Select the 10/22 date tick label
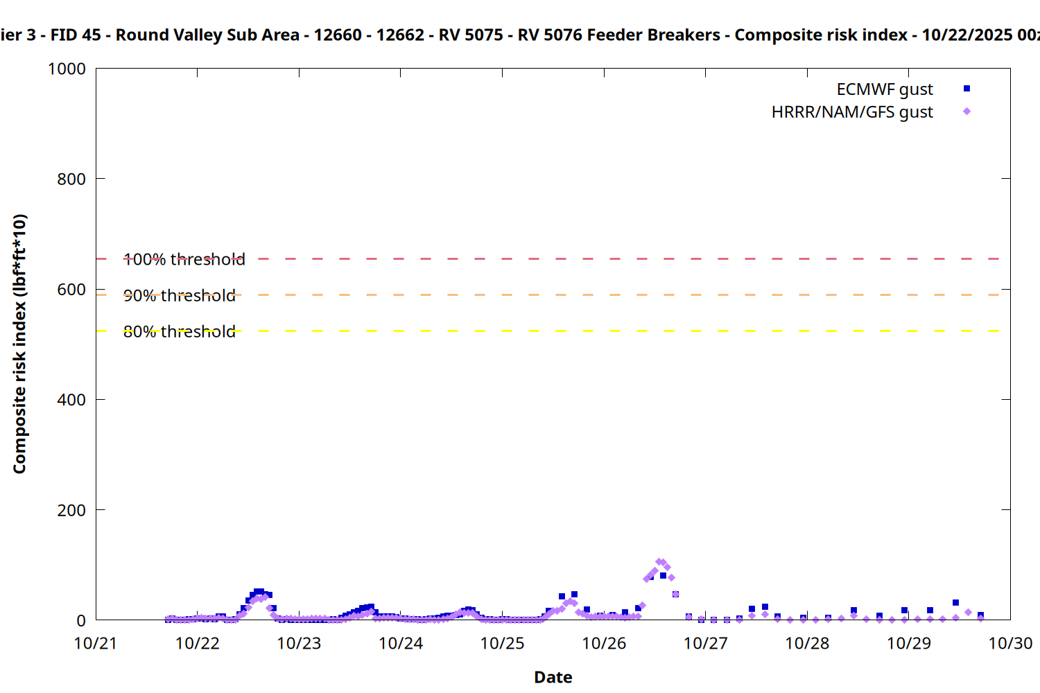This screenshot has width=1040, height=693. click(x=197, y=643)
